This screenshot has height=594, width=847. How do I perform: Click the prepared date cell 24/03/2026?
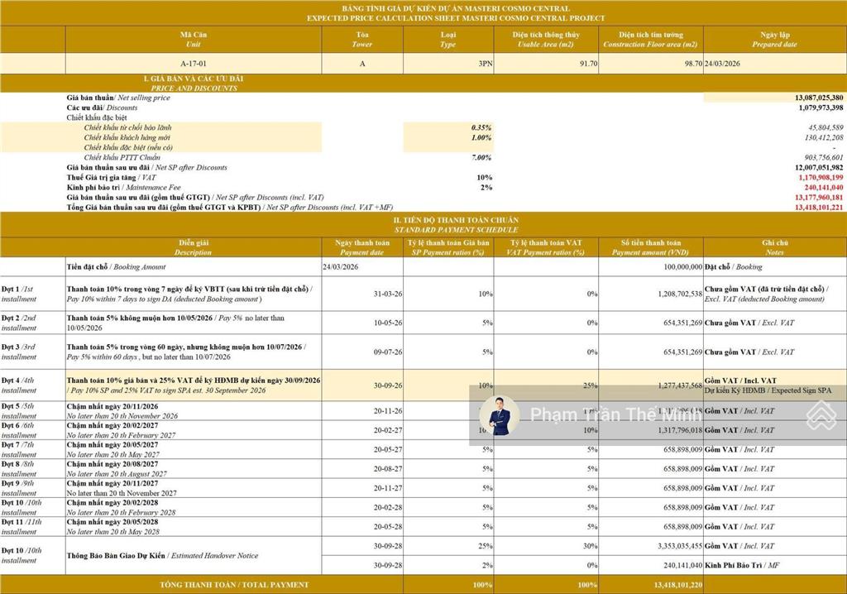pyautogui.click(x=723, y=63)
